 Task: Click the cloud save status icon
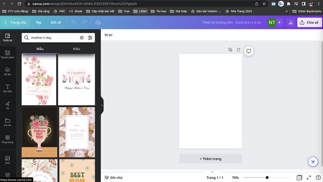pyautogui.click(x=98, y=22)
